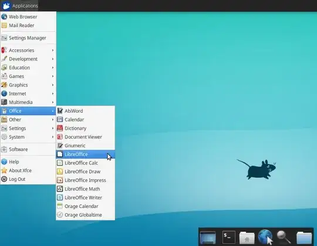Screen dimensions: 317x246
Task: Select the Graphics category label
Action: pyautogui.click(x=18, y=85)
